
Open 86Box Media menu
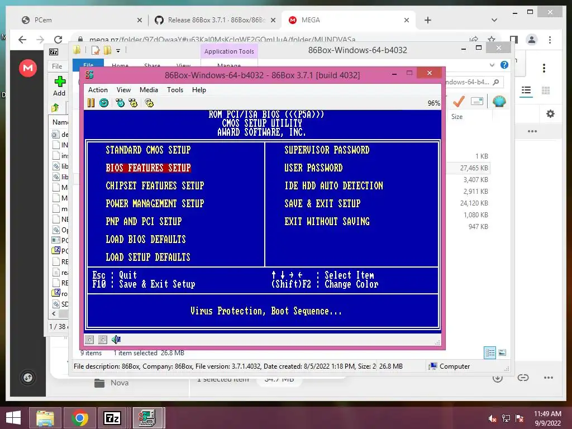coord(149,90)
